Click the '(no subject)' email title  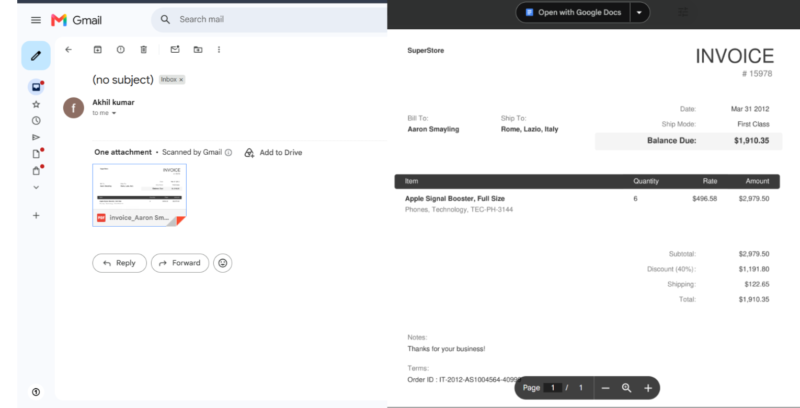(123, 80)
